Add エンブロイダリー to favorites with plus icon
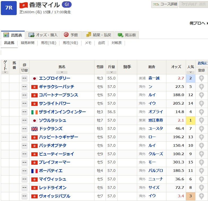 point(201,78)
